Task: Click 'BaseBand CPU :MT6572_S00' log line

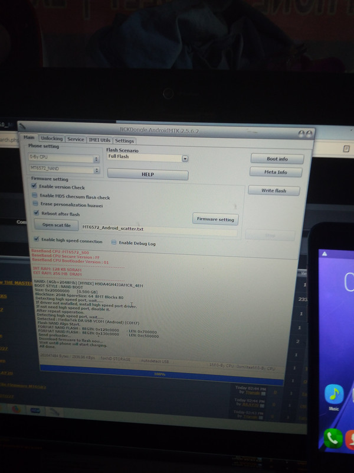Action: tap(60, 252)
